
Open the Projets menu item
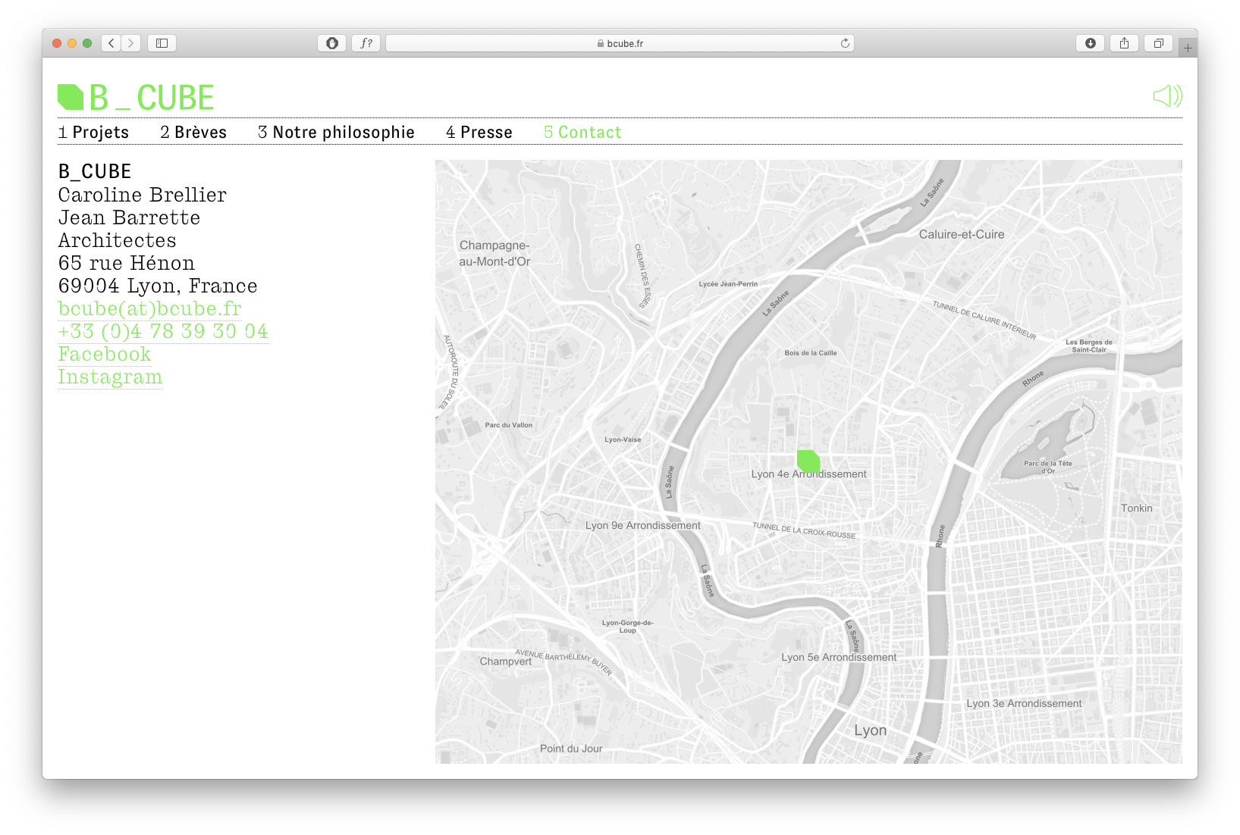(93, 133)
